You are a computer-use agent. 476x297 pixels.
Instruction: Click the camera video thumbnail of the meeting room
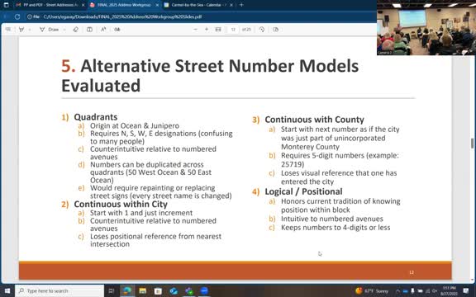tap(426, 27)
